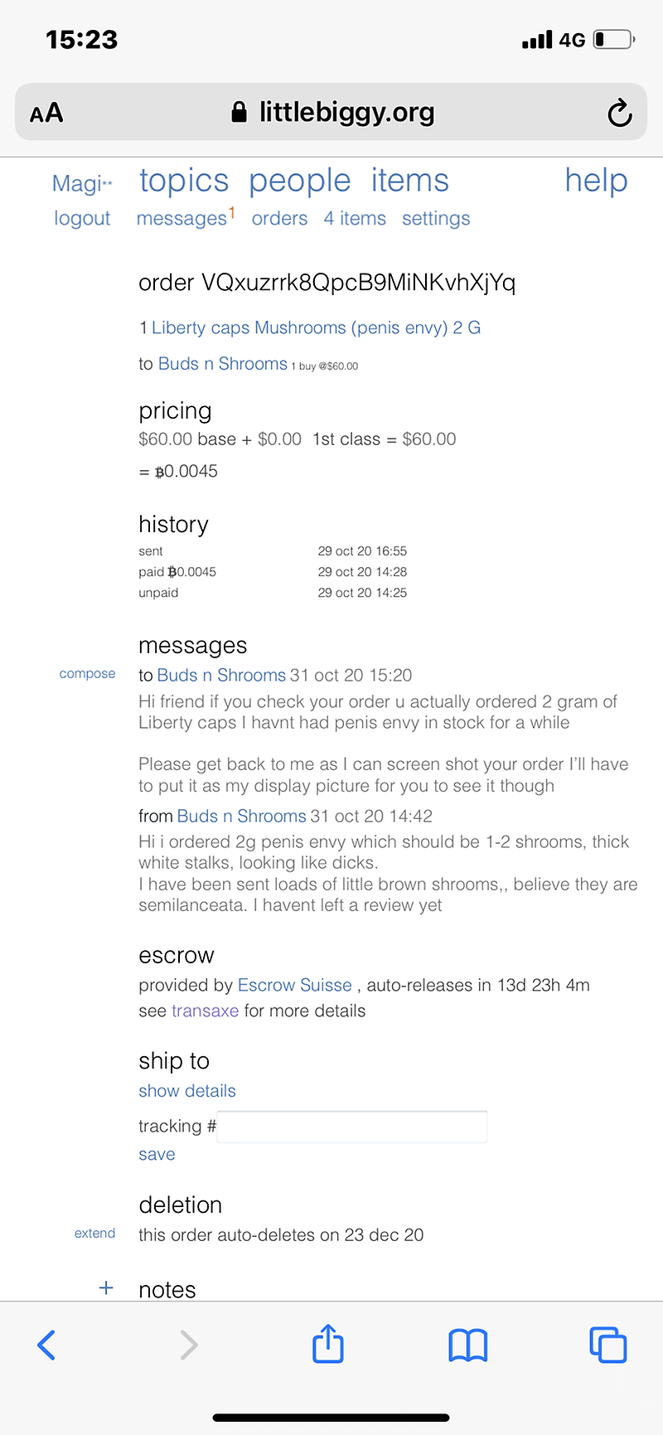Open the Safari share sheet icon

click(x=328, y=1344)
